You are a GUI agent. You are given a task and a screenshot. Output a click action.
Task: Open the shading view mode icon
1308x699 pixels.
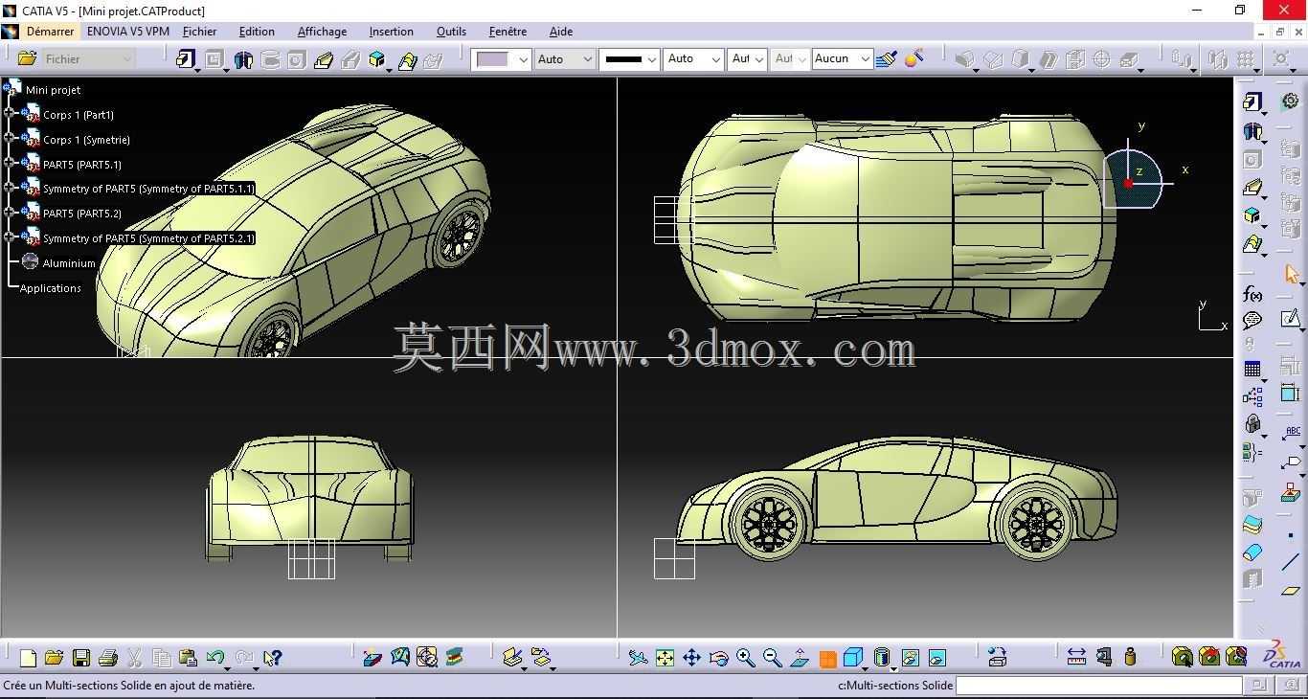(x=882, y=658)
